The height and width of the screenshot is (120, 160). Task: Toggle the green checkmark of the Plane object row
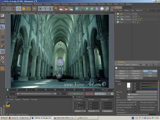pos(136,19)
